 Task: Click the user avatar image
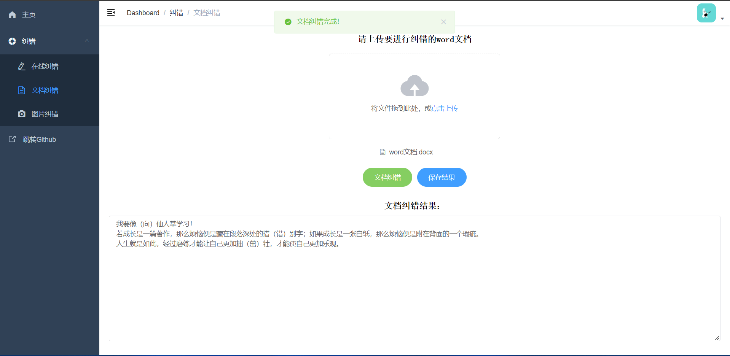pos(706,13)
